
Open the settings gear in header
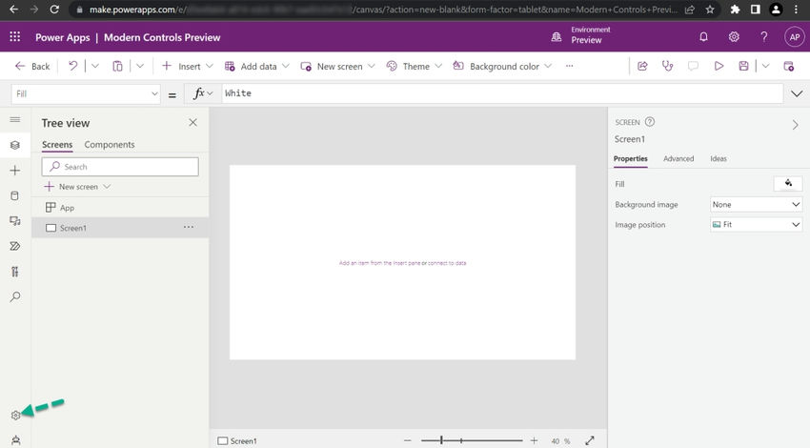tap(734, 36)
